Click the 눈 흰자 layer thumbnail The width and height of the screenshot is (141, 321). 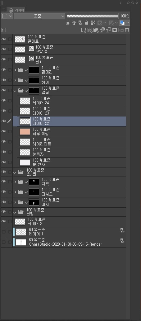(25, 162)
